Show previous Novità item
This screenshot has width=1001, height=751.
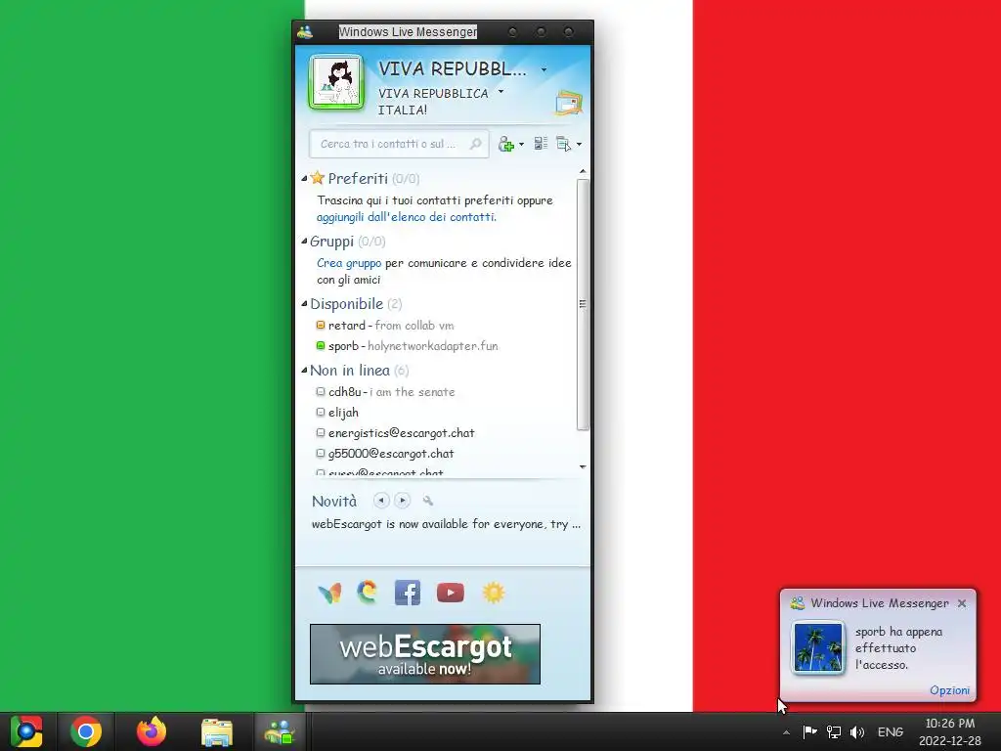pos(381,501)
